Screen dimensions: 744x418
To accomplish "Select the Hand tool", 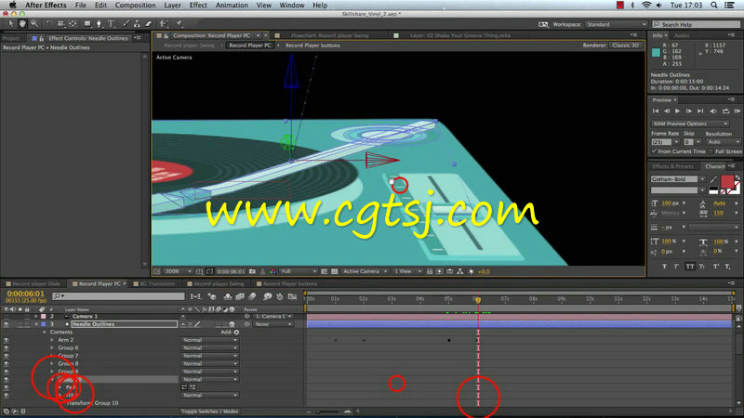I will pyautogui.click(x=22, y=24).
